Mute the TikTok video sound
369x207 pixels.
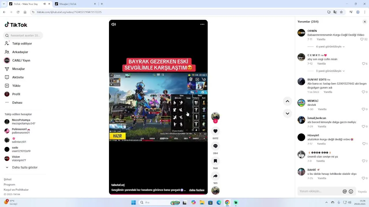(114, 24)
